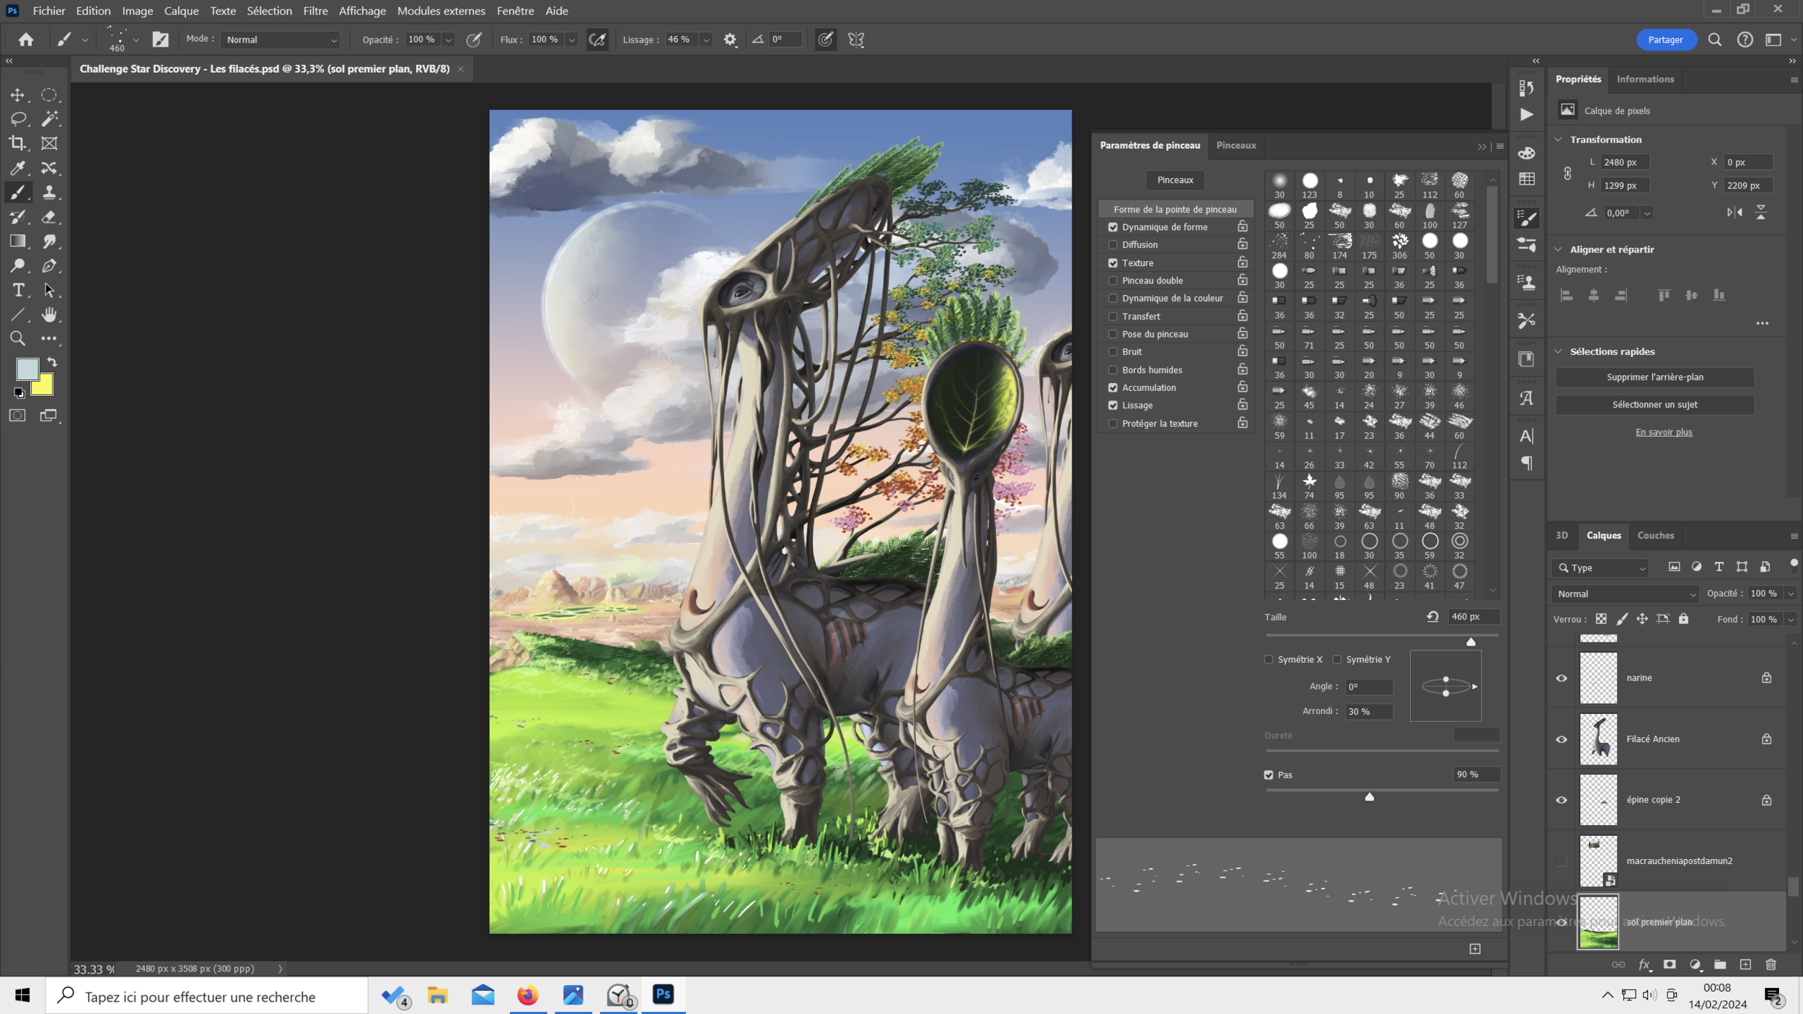Disable the Texture brush checkbox
Screen dimensions: 1803x1014
tap(1113, 263)
